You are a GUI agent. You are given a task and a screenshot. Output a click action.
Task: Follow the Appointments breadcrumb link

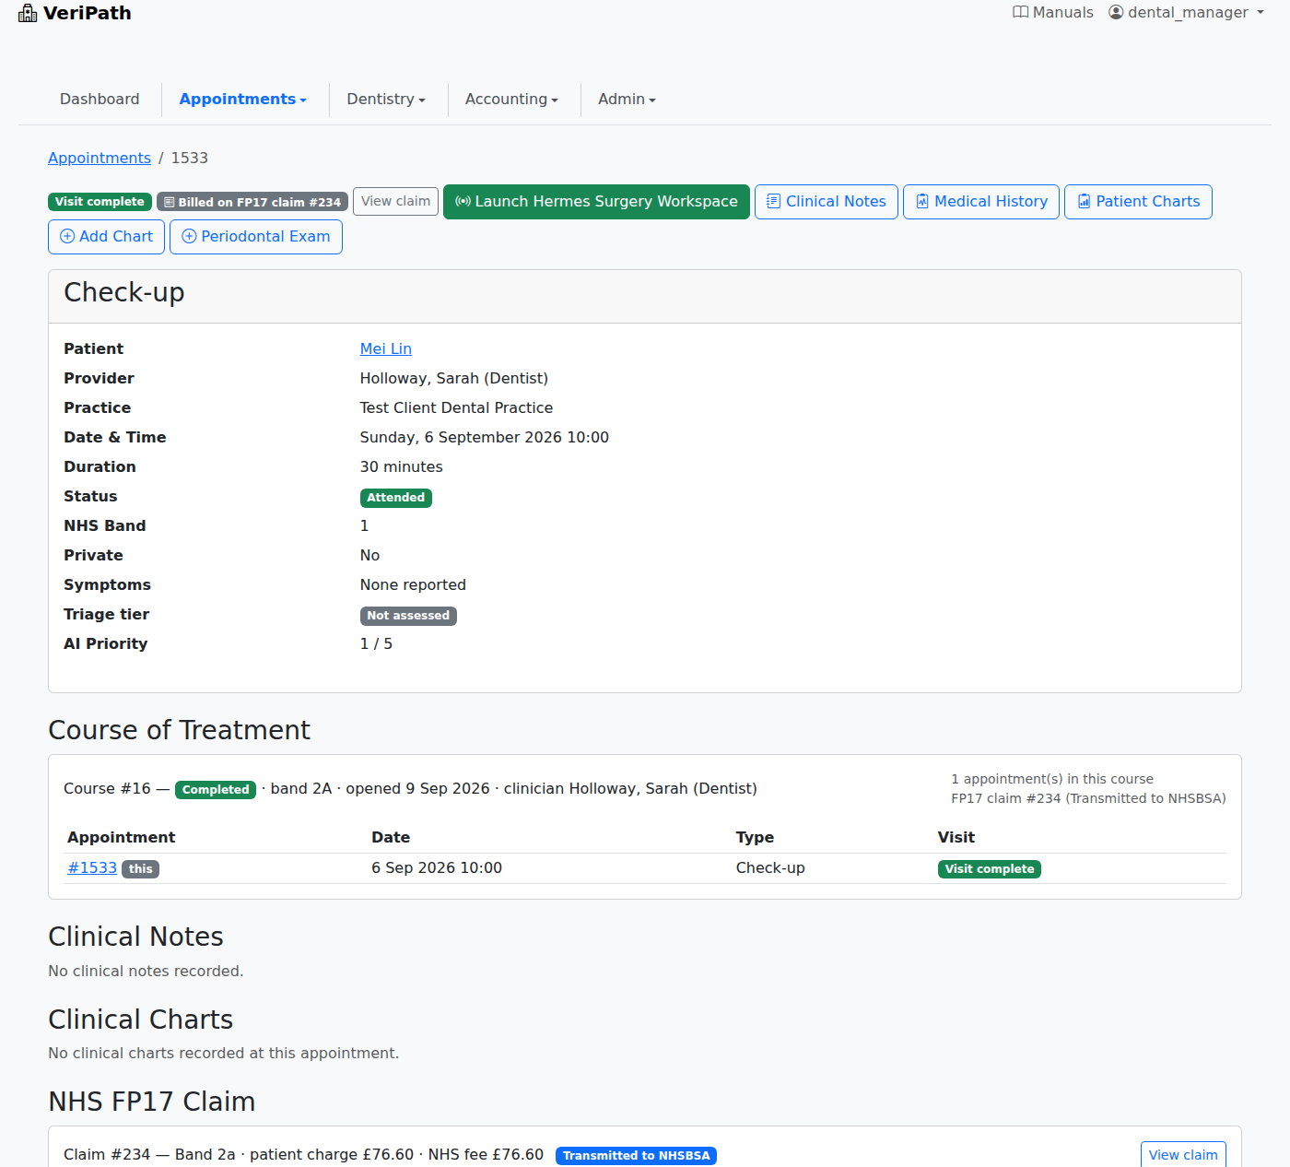click(100, 158)
